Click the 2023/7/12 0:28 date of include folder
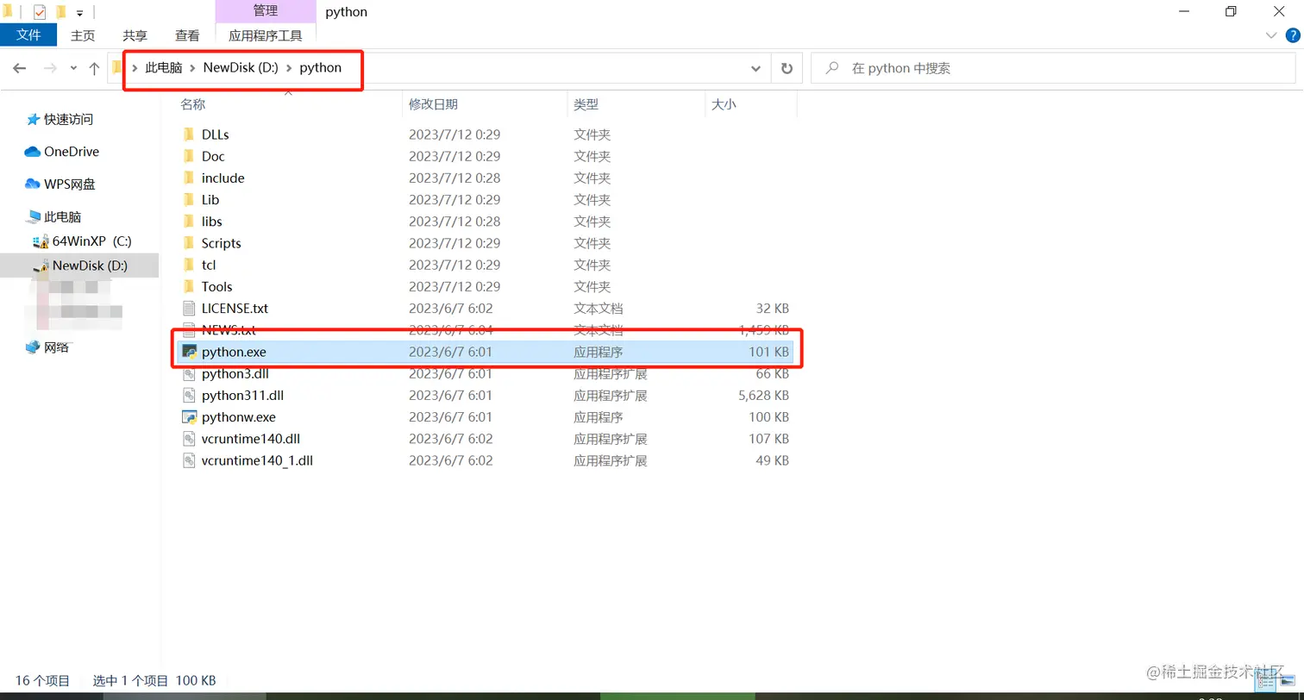The image size is (1304, 700). click(x=455, y=178)
